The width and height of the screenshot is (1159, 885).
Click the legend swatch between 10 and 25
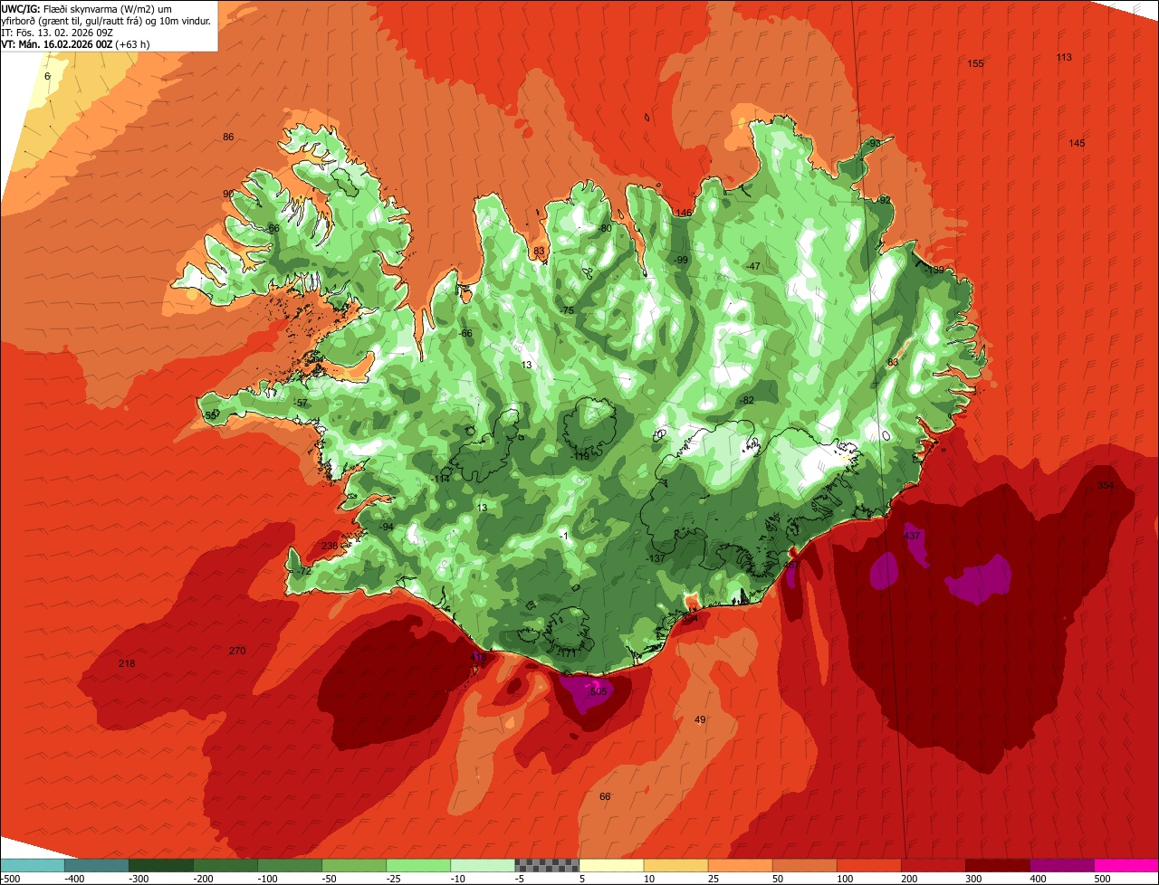coord(675,865)
